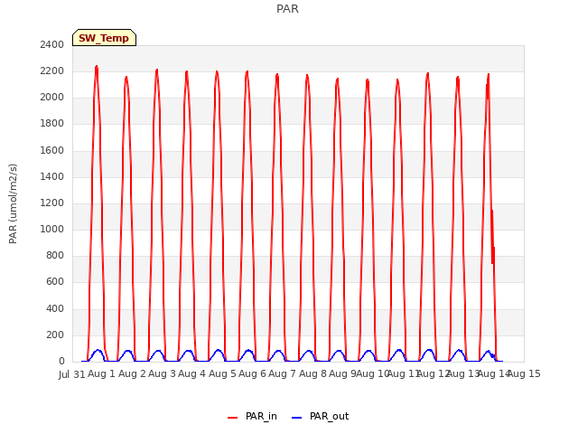Screen dimensions: 578x434
Task: Click the Aug 5 x-axis label
Action: pos(222,373)
